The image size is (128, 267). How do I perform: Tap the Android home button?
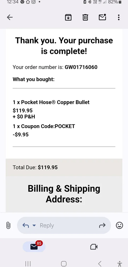(64, 264)
